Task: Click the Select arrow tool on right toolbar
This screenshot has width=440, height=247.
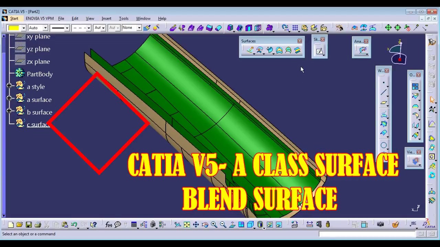Action: click(432, 99)
